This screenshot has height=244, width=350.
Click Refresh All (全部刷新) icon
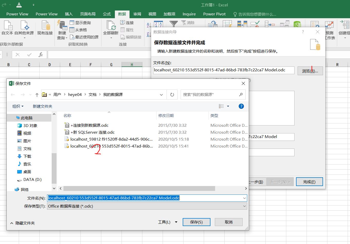pos(111,26)
